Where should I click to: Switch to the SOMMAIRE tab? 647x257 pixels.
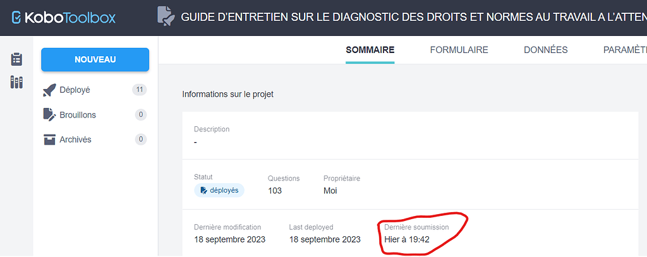pyautogui.click(x=370, y=50)
